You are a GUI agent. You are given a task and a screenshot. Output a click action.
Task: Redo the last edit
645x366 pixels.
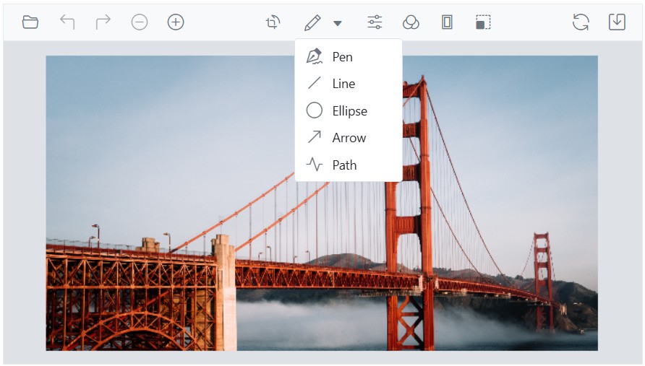coord(103,22)
